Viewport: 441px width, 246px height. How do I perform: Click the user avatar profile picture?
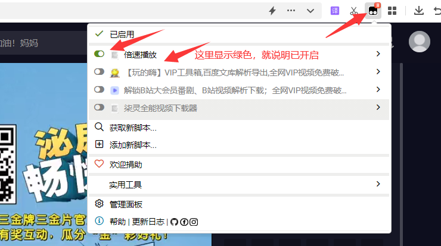click(x=420, y=42)
